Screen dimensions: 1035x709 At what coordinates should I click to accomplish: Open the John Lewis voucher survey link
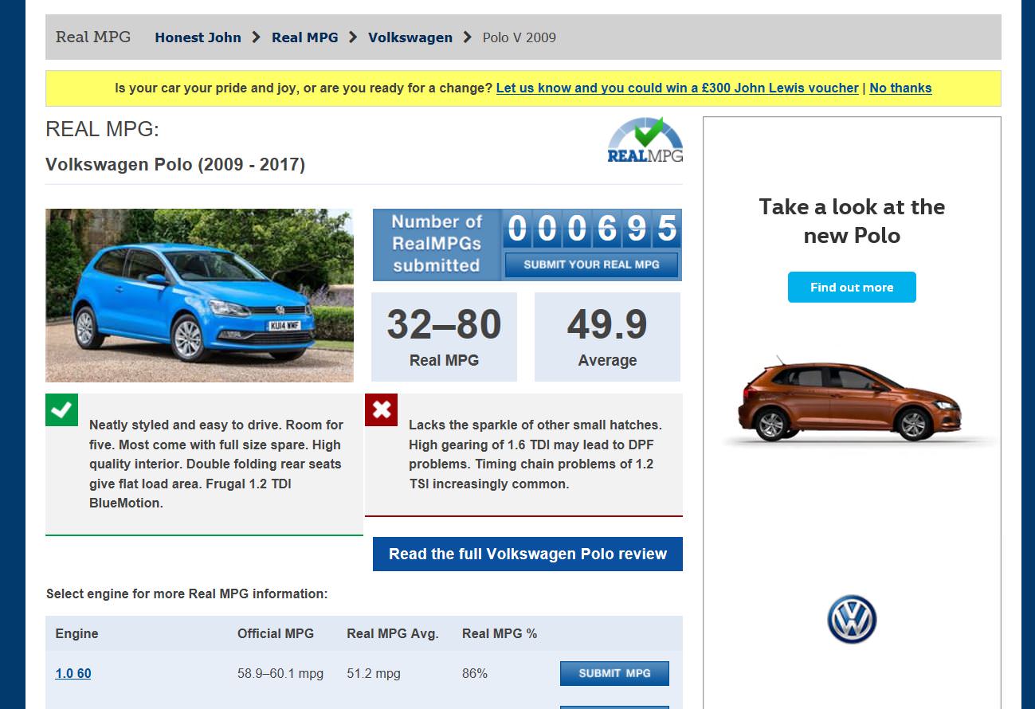(677, 88)
